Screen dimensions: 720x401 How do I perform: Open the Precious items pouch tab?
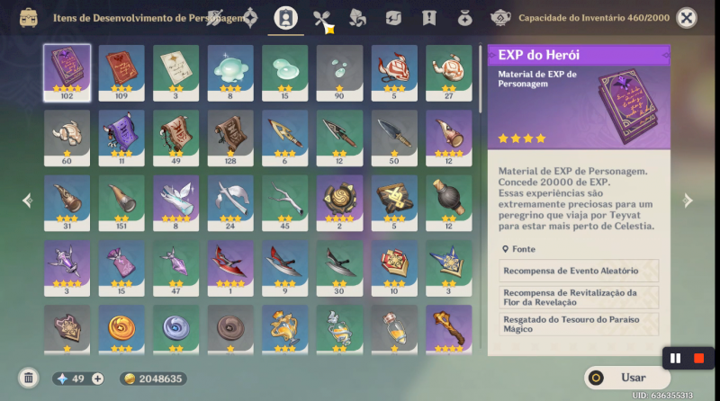(x=464, y=18)
